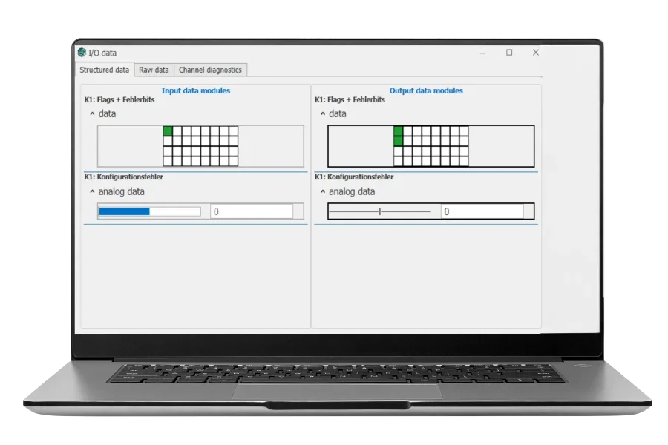Click "K1: Flags + Fehlerbits" label in Input modules
This screenshot has width=668, height=445.
119,99
